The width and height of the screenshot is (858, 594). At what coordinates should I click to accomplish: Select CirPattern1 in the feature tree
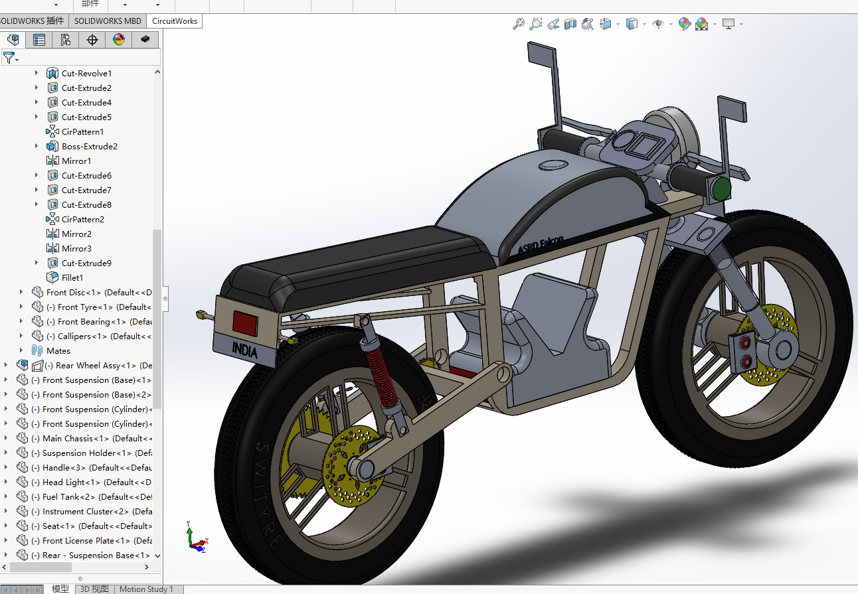click(x=82, y=131)
